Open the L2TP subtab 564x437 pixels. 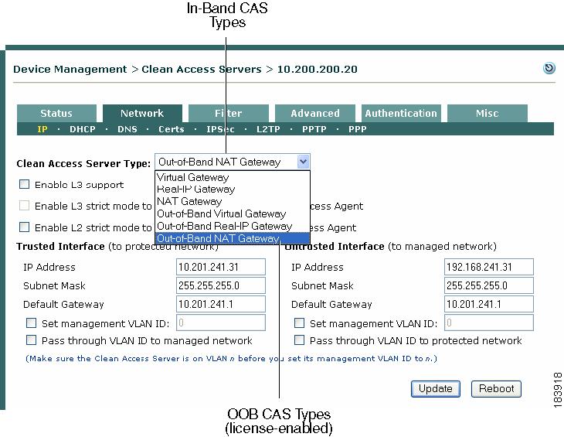click(x=268, y=129)
